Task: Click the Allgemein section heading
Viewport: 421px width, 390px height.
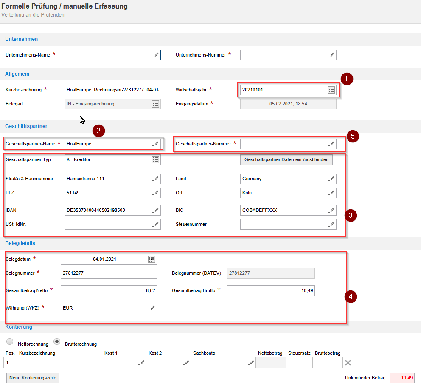Action: [x=17, y=74]
